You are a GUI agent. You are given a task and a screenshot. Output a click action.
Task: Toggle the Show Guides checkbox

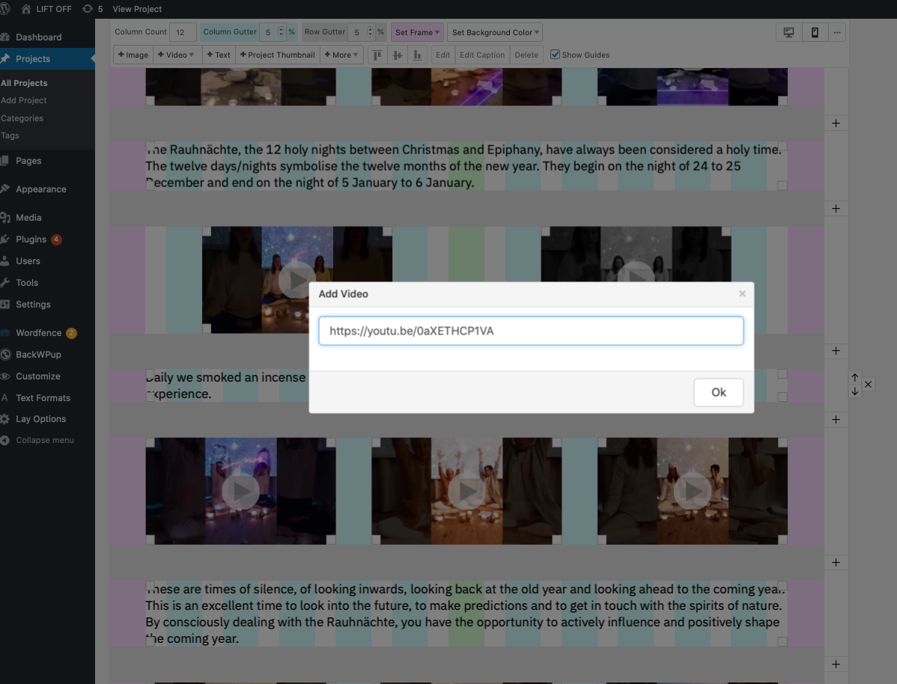click(x=555, y=55)
